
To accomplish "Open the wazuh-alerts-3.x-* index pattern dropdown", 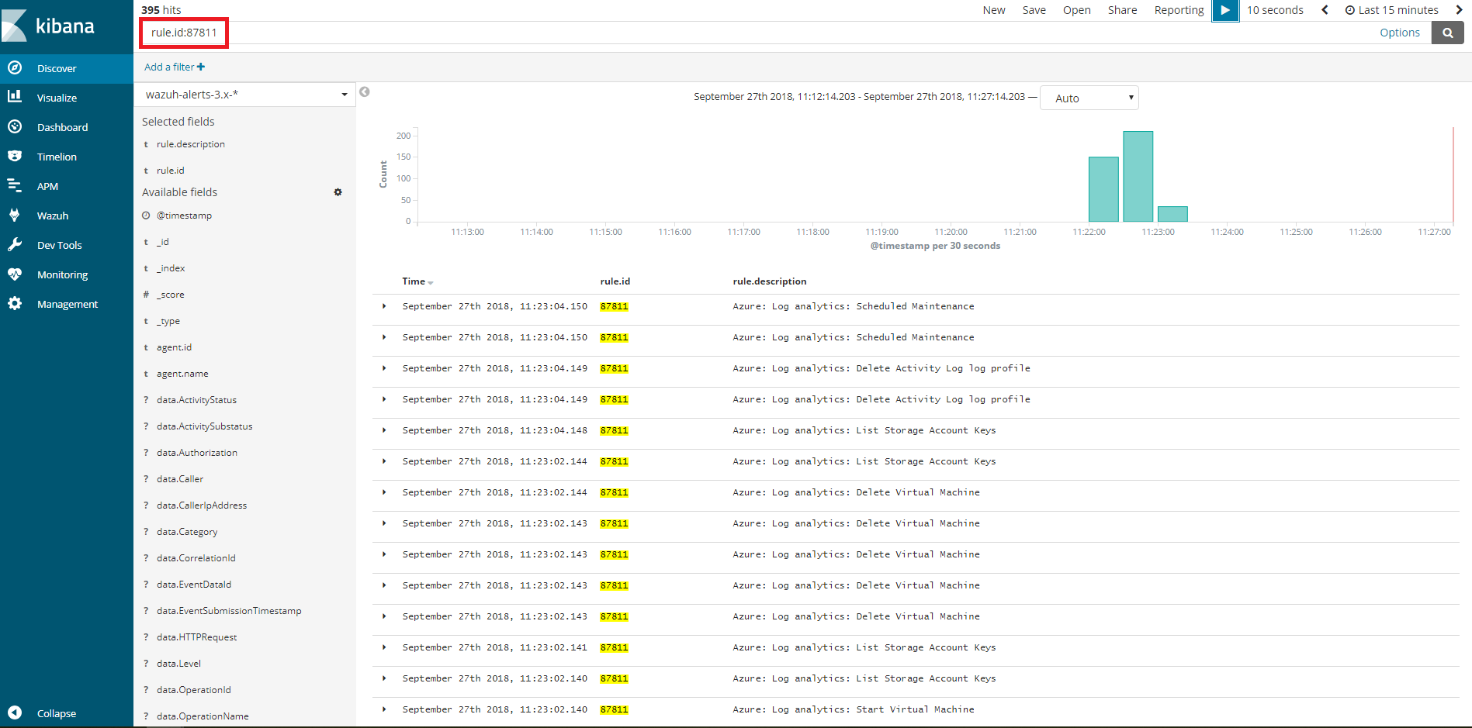I will coord(244,95).
